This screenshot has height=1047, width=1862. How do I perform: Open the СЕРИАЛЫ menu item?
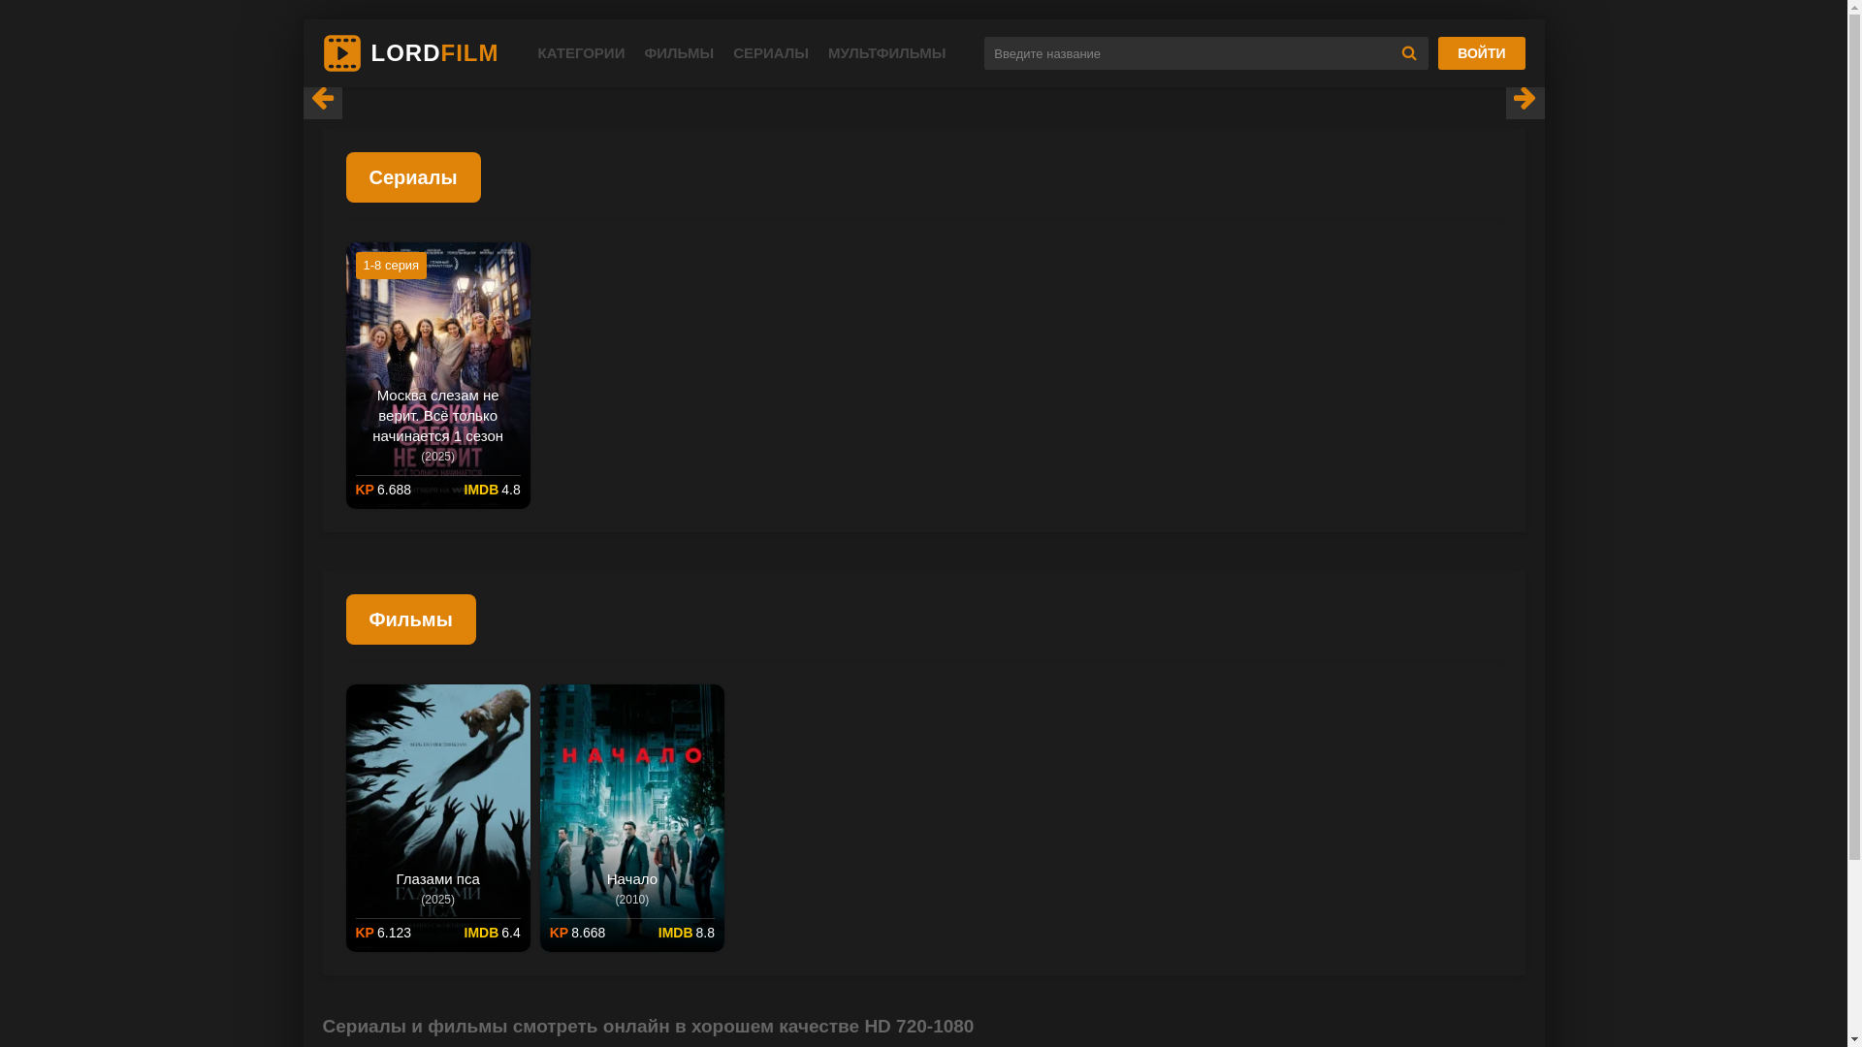point(770,53)
